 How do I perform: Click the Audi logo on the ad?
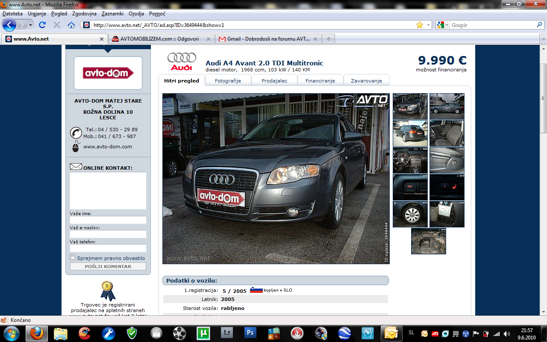[x=182, y=62]
